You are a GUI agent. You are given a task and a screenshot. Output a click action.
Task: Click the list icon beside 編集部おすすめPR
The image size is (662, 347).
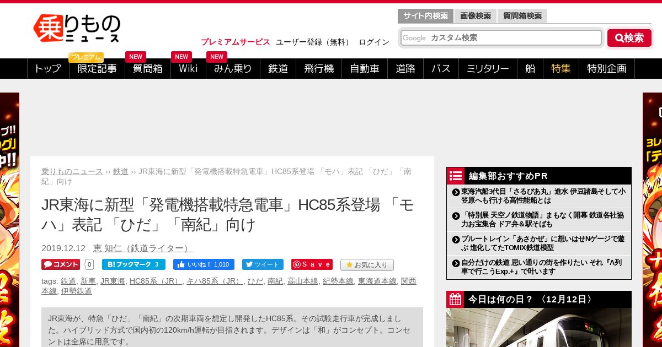455,176
